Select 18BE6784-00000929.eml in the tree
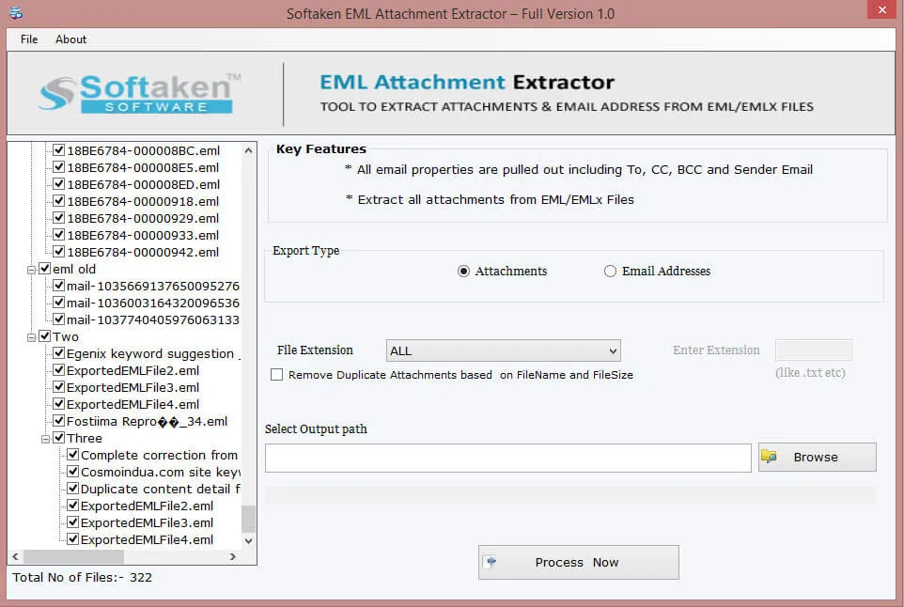Image resolution: width=904 pixels, height=607 pixels. tap(143, 219)
